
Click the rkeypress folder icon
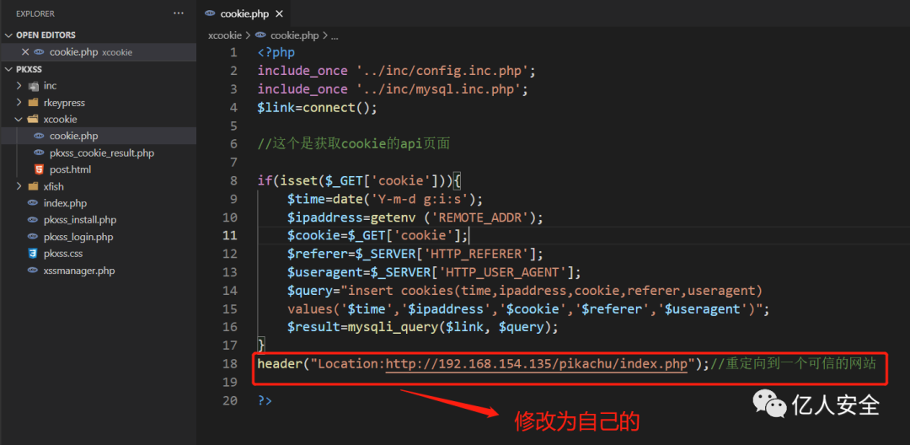tap(33, 103)
